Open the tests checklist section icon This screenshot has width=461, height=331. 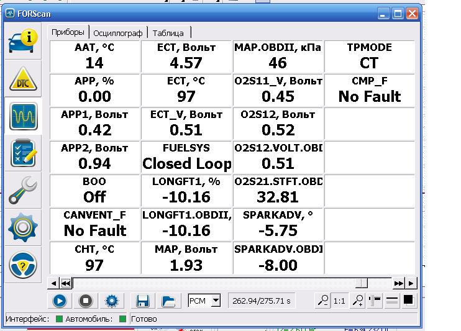(x=23, y=153)
